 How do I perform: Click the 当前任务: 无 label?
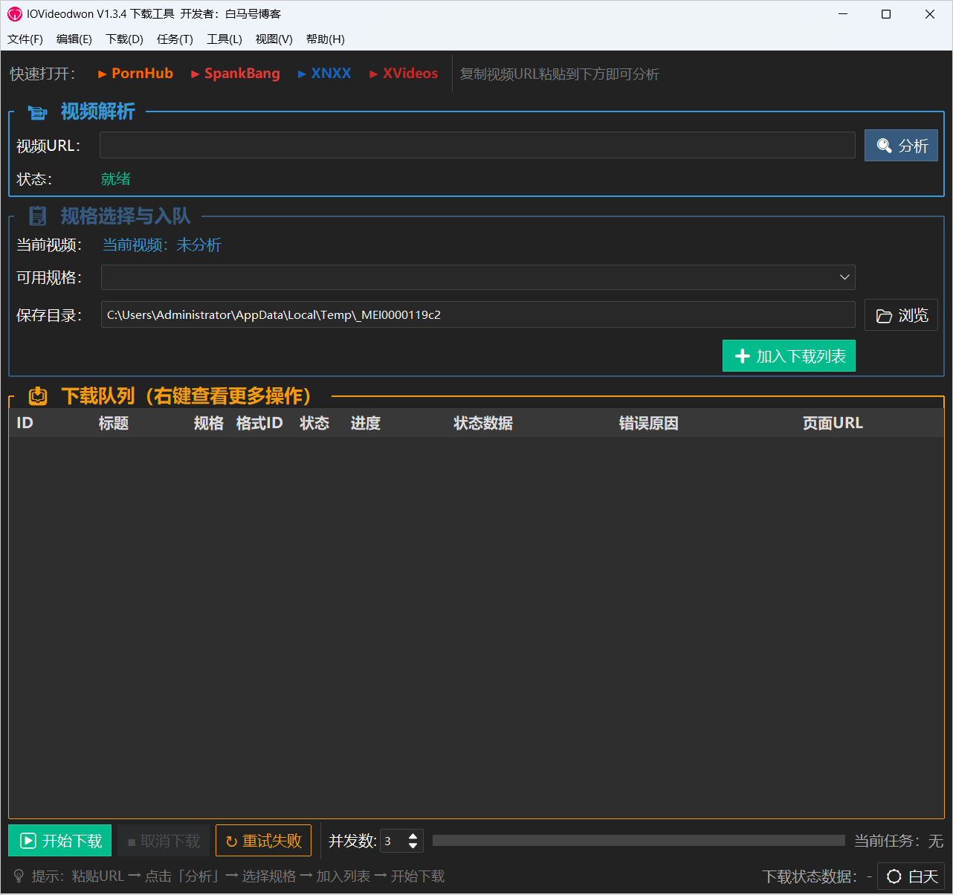pos(899,841)
